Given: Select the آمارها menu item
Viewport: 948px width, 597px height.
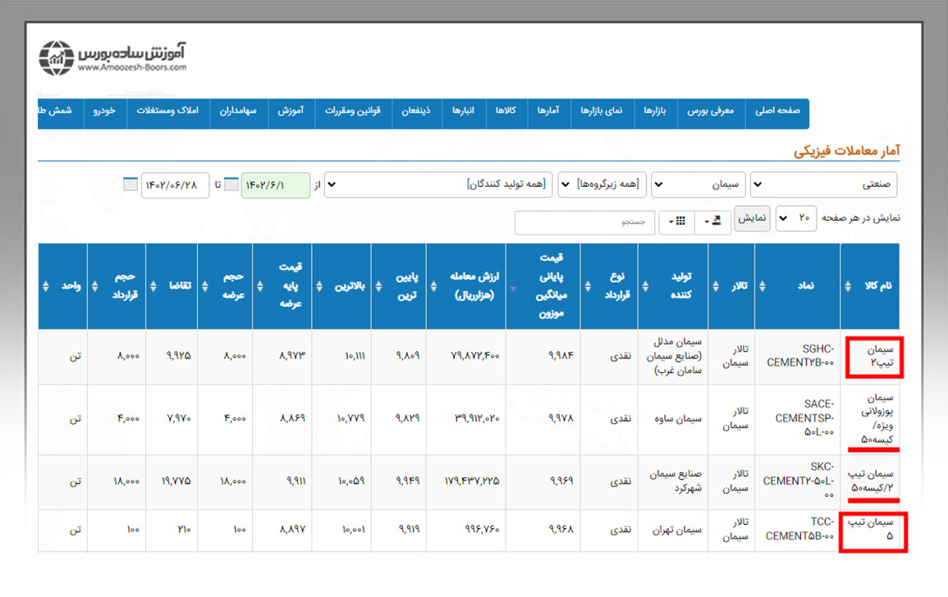Looking at the screenshot, I should [x=548, y=111].
